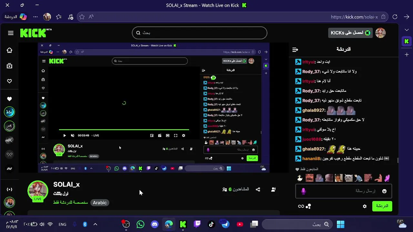Insert the purple clapping hands emote
Image resolution: width=413 pixels, height=232 pixels.
point(387,178)
